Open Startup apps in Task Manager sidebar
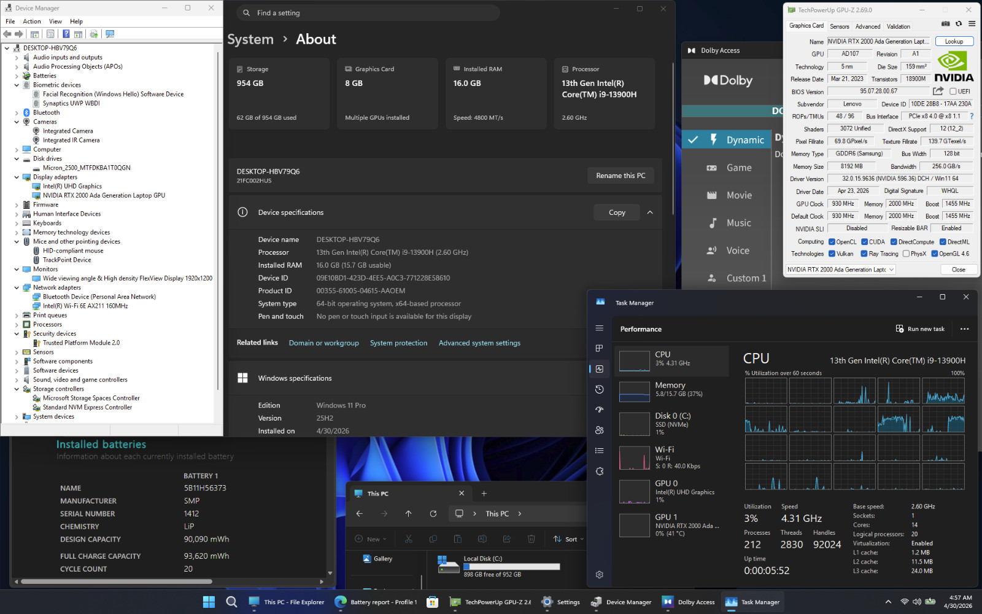 click(600, 410)
